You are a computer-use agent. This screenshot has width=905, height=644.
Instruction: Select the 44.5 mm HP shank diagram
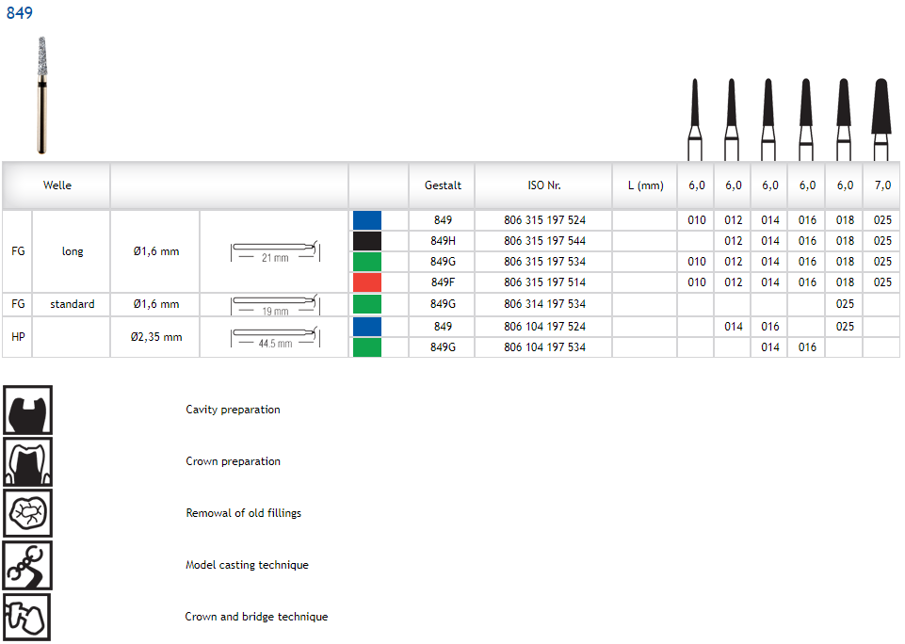click(274, 337)
